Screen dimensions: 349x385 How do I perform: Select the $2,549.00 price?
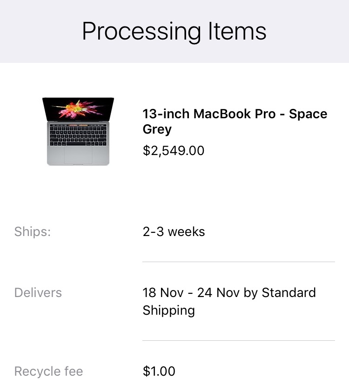click(x=174, y=151)
